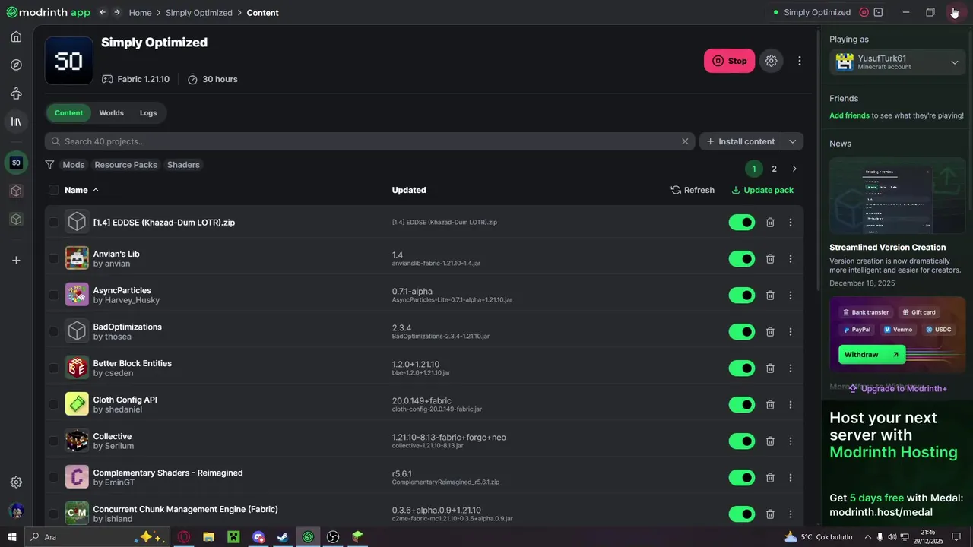Delete the BadOptimizations mod
This screenshot has width=973, height=547.
coord(770,332)
